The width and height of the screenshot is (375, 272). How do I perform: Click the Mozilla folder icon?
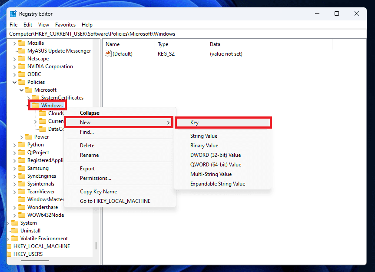22,43
